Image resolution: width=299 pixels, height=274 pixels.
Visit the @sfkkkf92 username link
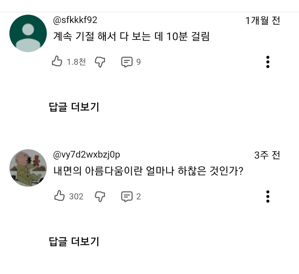tap(75, 20)
